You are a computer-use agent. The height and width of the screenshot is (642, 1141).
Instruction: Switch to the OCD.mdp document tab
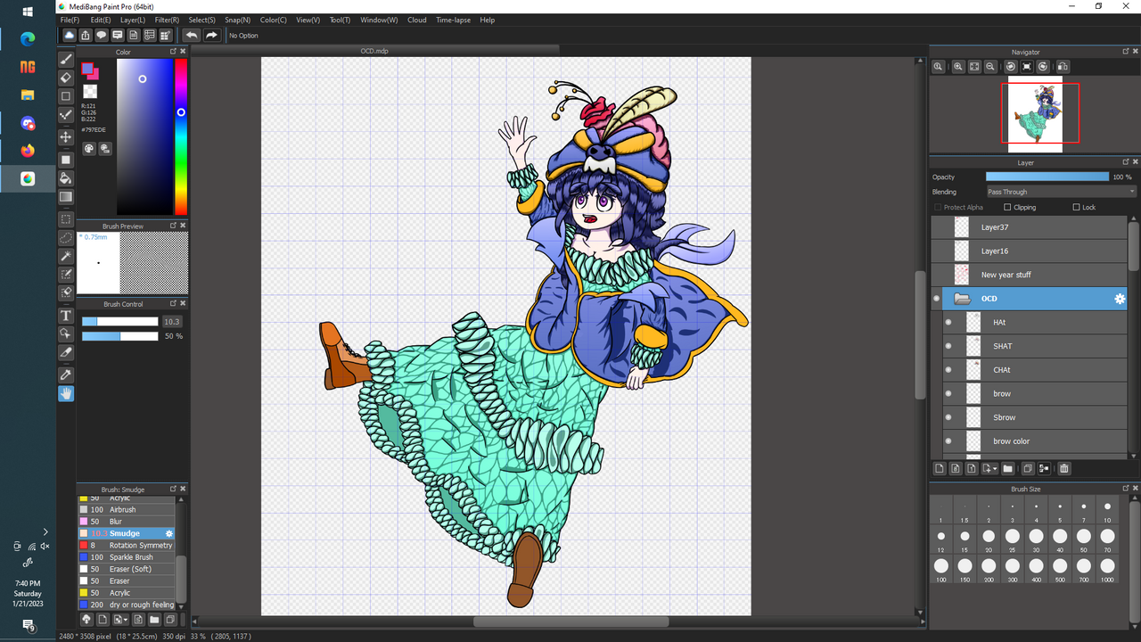tap(374, 51)
